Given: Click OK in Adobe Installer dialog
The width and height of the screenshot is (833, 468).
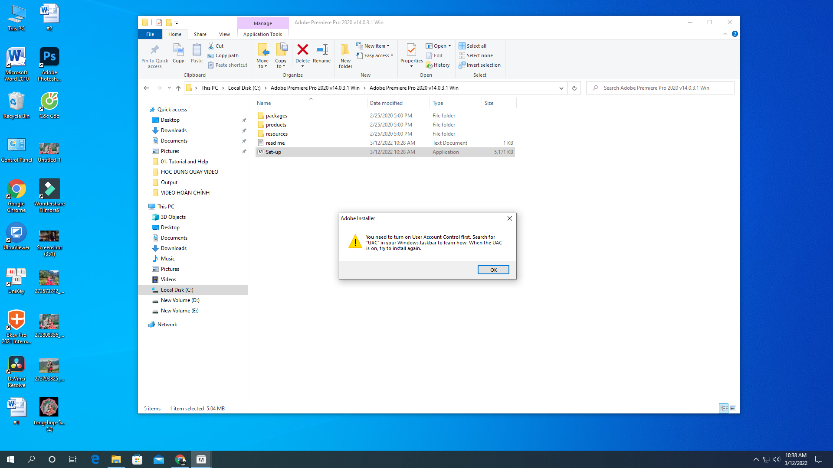Looking at the screenshot, I should tap(493, 270).
